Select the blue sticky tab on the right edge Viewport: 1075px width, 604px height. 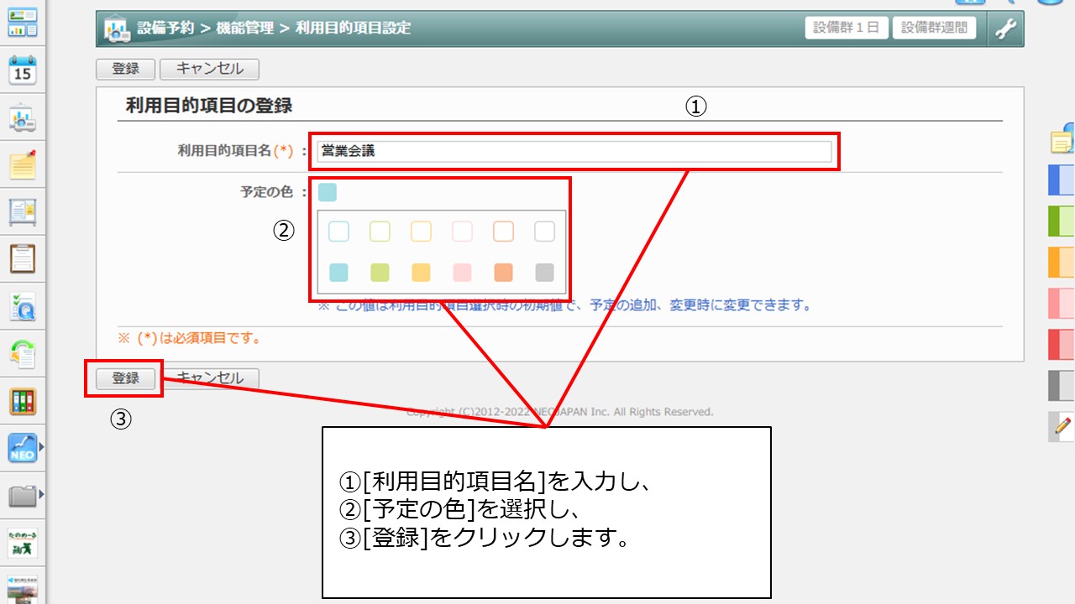tap(1062, 180)
